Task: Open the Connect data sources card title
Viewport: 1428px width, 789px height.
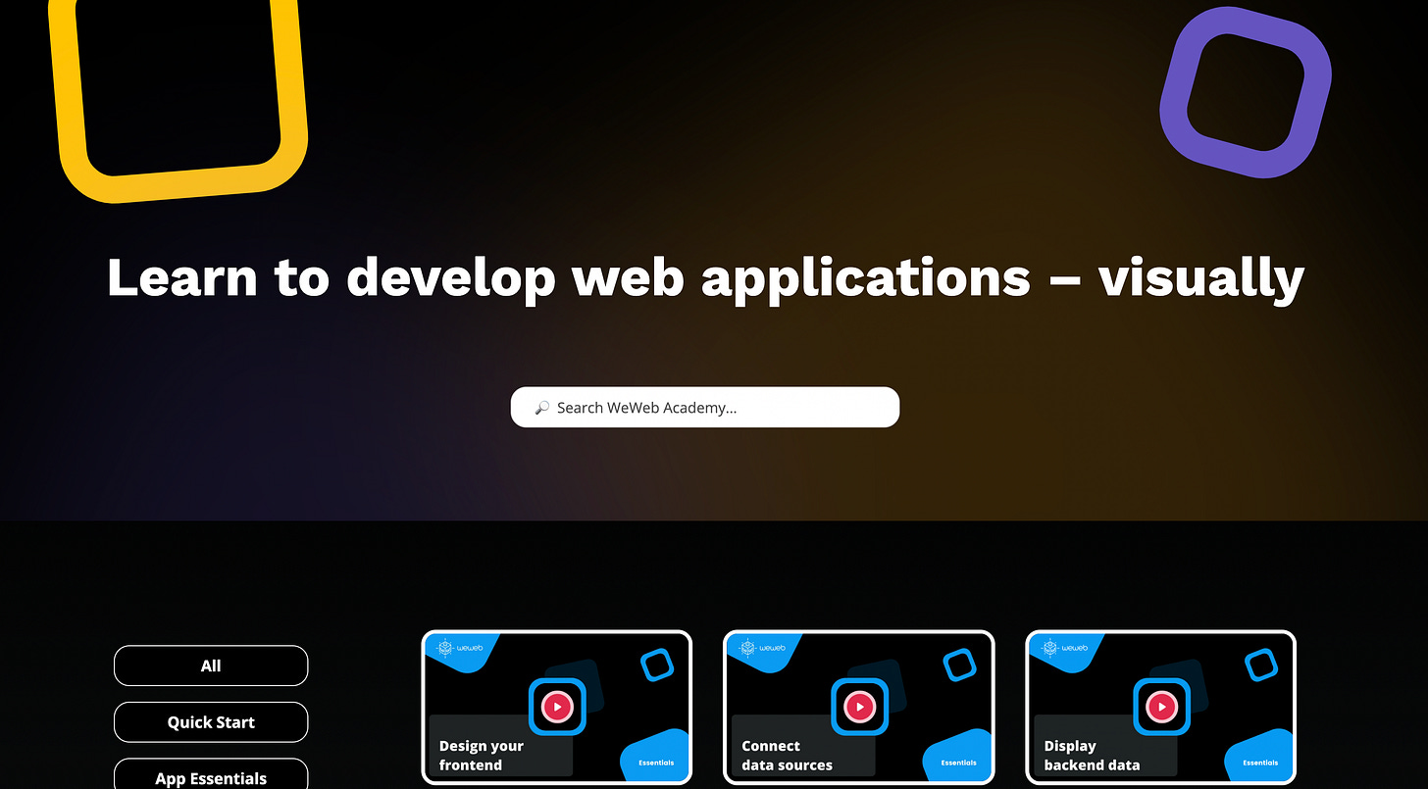Action: (x=787, y=755)
